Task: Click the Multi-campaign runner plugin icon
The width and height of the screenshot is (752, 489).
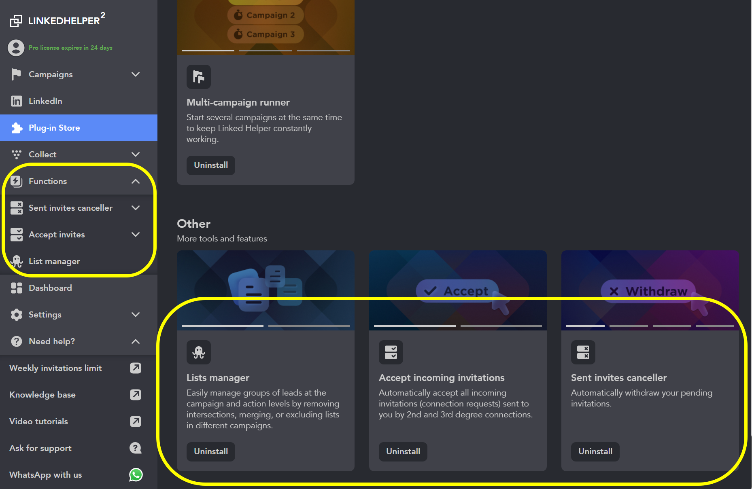Action: point(199,77)
